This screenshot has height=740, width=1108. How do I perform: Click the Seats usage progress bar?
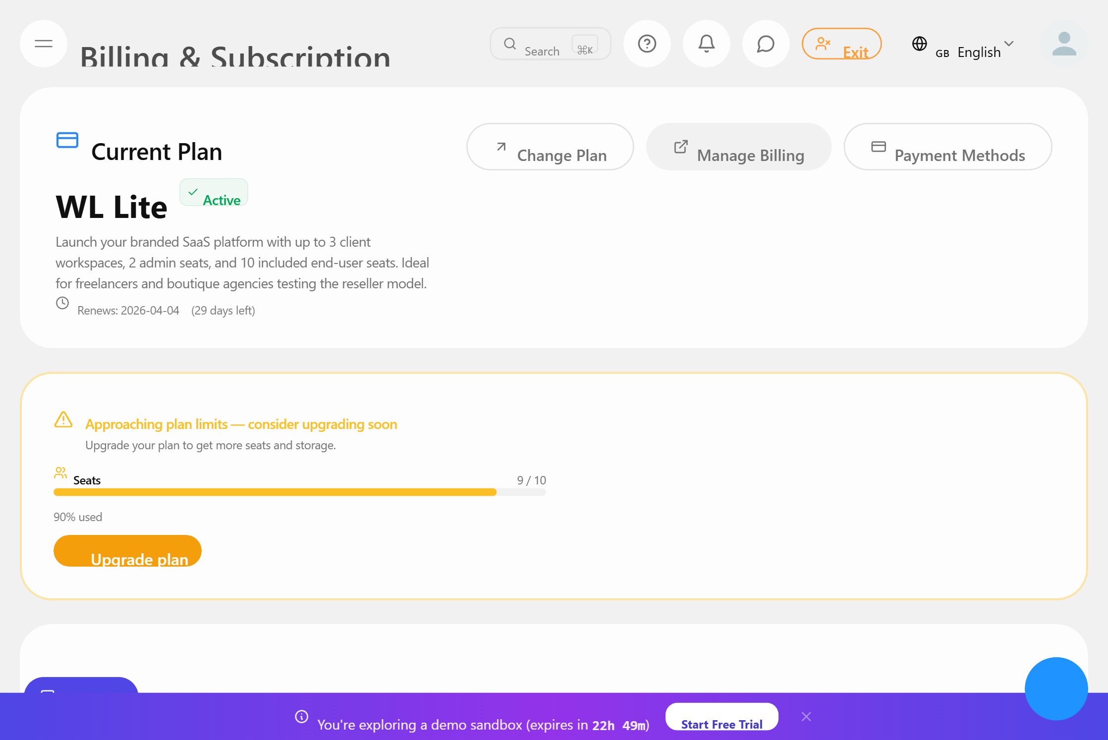299,492
